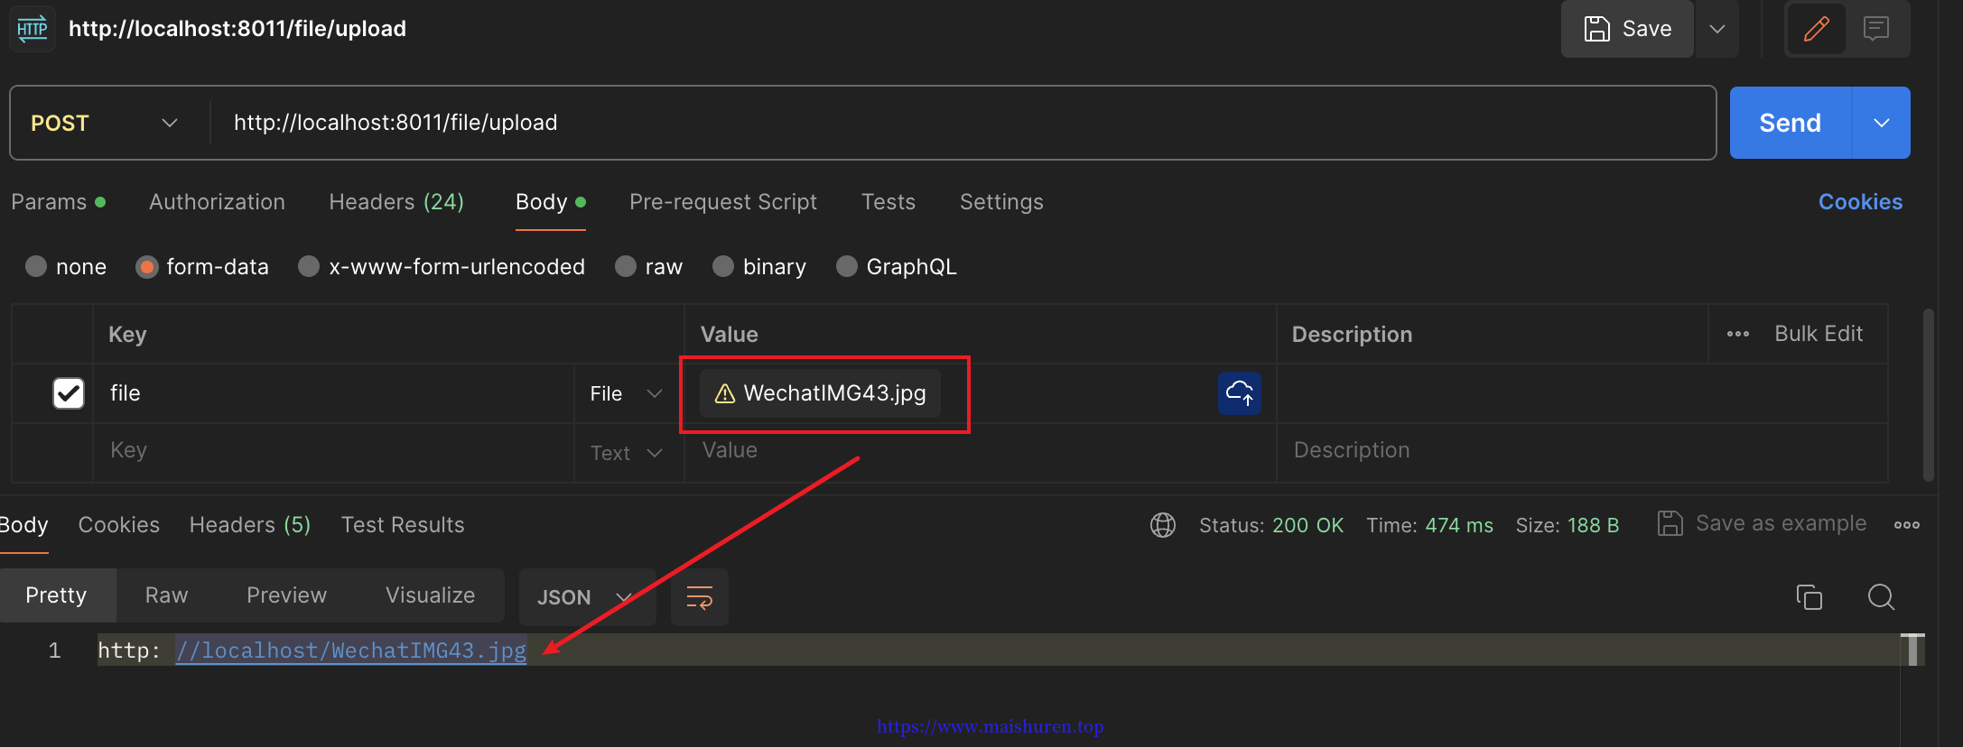Click the empty Key input field
Image resolution: width=1963 pixels, height=747 pixels.
pyautogui.click(x=334, y=451)
